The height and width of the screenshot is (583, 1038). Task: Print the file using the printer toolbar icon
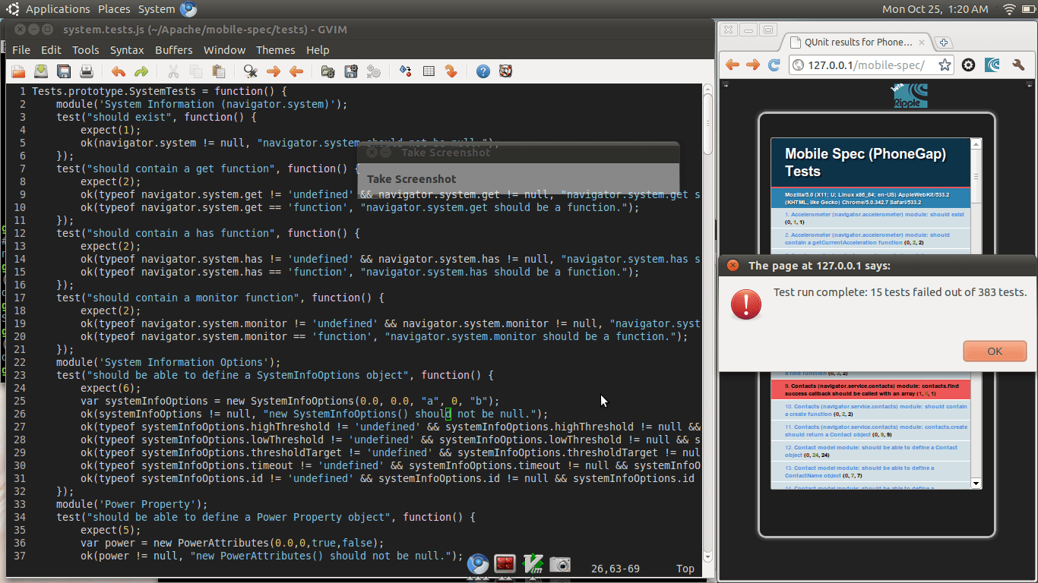(x=86, y=71)
